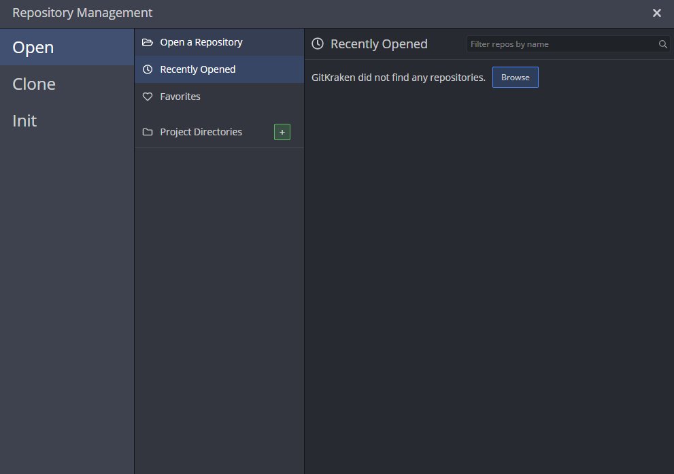Screen dimensions: 674x474
Task: Add a project directory with plus button
Action: point(282,132)
